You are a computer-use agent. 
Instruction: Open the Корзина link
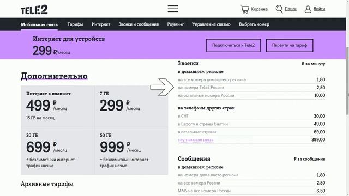(x=260, y=9)
